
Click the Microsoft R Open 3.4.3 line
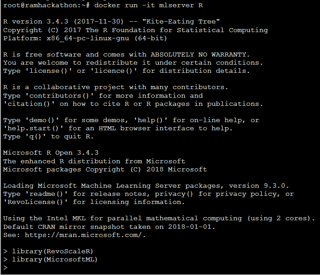51,153
